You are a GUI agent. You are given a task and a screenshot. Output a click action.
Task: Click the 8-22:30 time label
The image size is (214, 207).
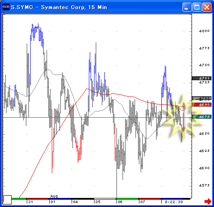pos(174,202)
